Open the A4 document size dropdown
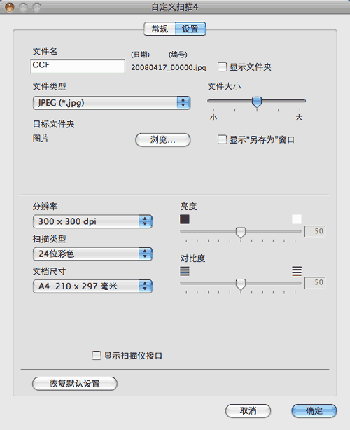Image resolution: width=350 pixels, height=430 pixels. [92, 286]
